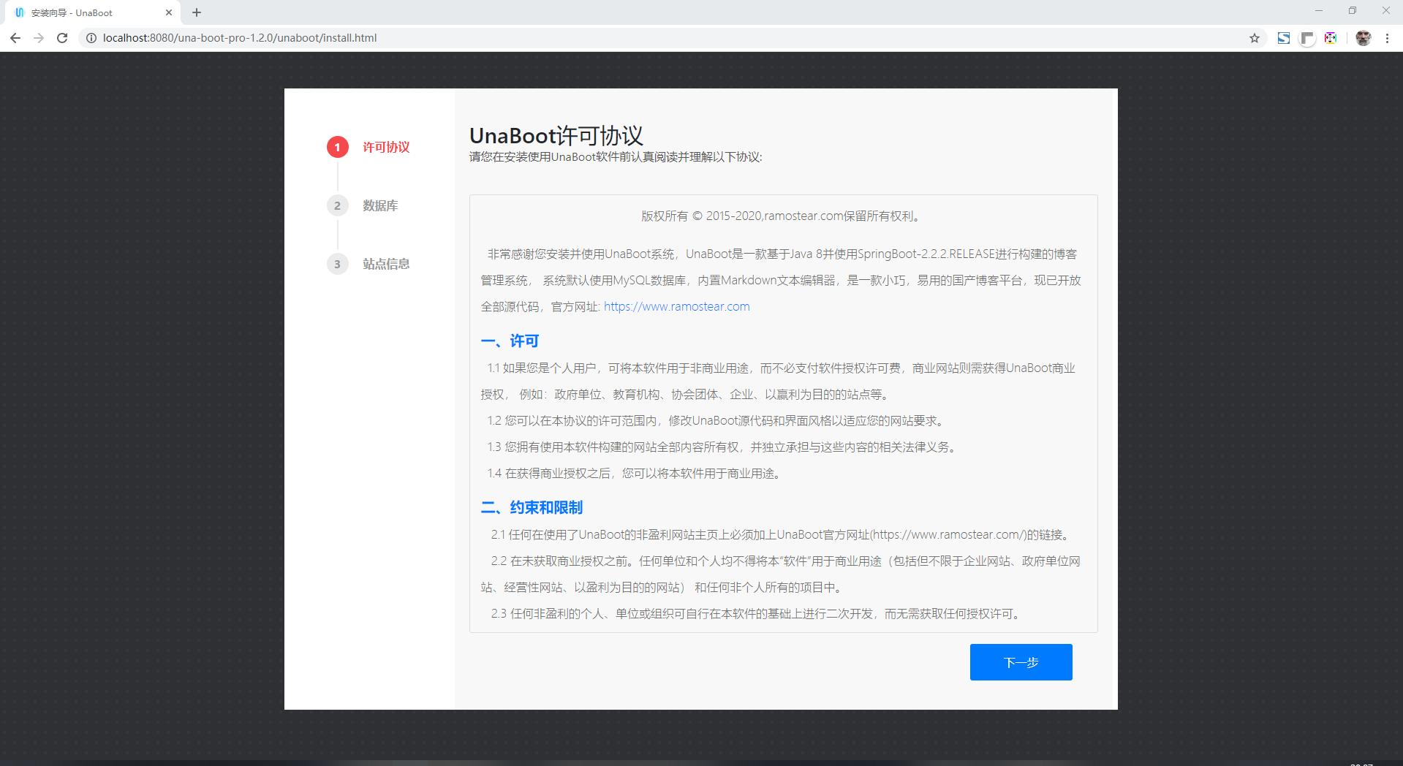Click the blue S extension icon

[x=1283, y=37]
